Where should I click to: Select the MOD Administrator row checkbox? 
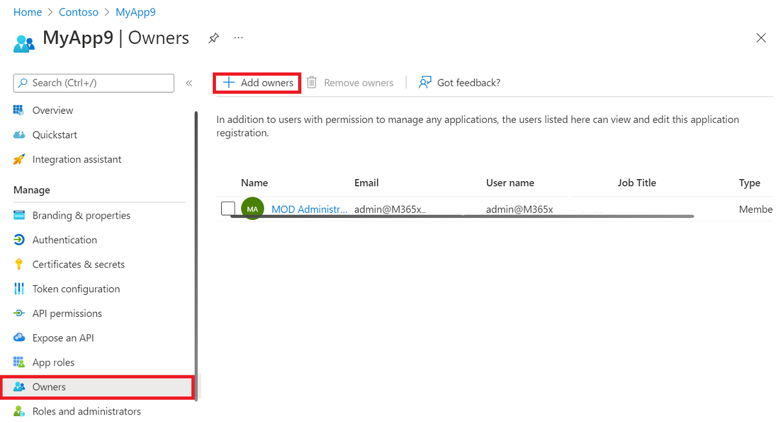pos(228,208)
